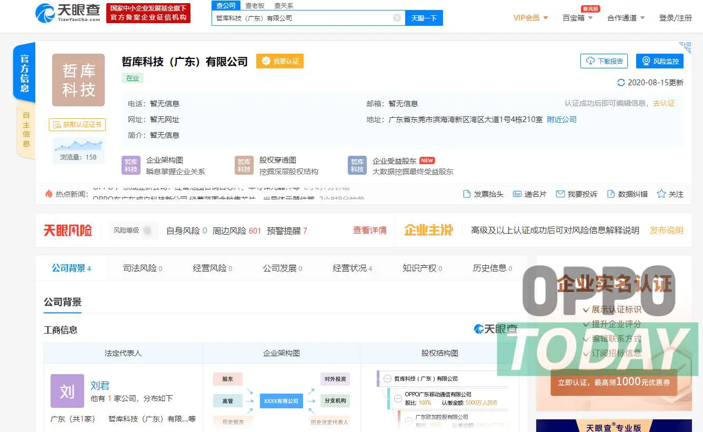
Task: Open the VIP会员 dropdown
Action: (530, 18)
